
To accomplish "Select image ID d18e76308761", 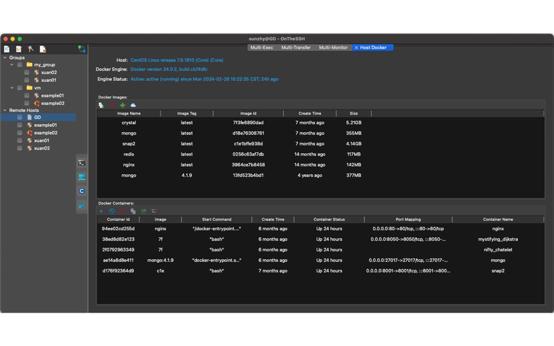I will click(248, 133).
